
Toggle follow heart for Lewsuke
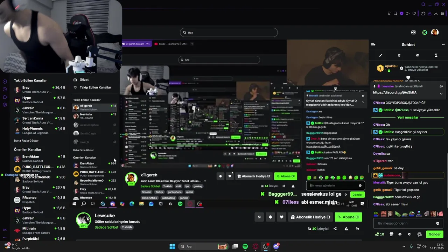pyautogui.click(x=282, y=217)
